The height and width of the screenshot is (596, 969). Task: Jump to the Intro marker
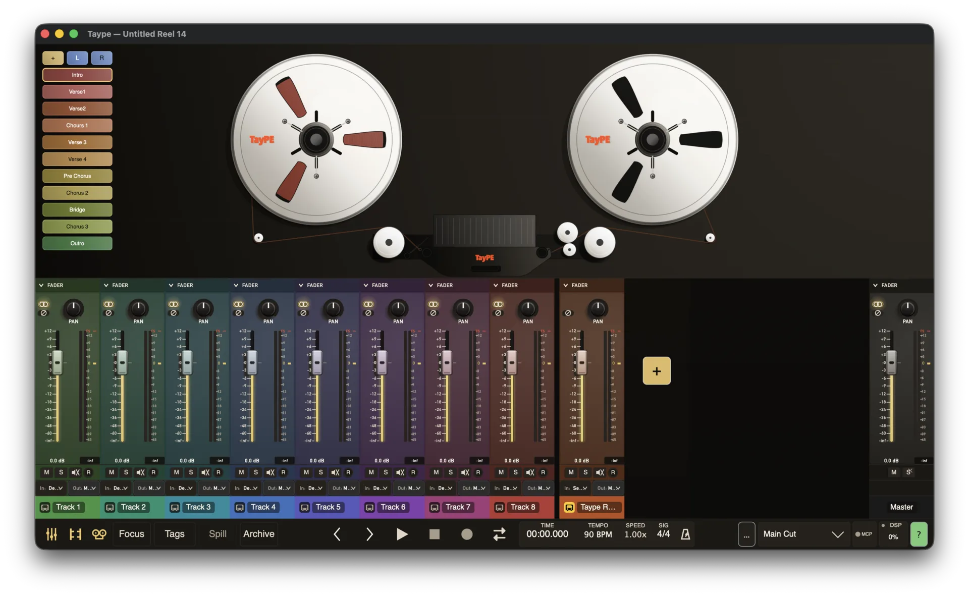pos(77,75)
